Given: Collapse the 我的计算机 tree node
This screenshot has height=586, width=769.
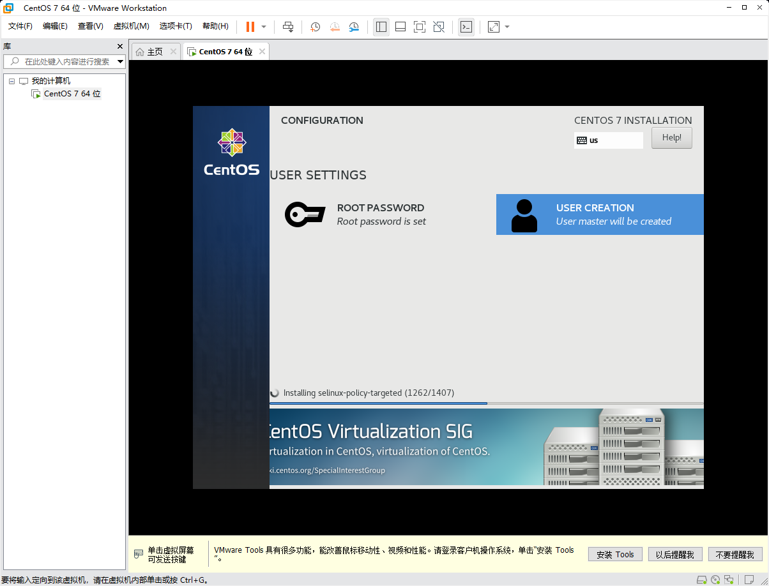Looking at the screenshot, I should (11, 81).
